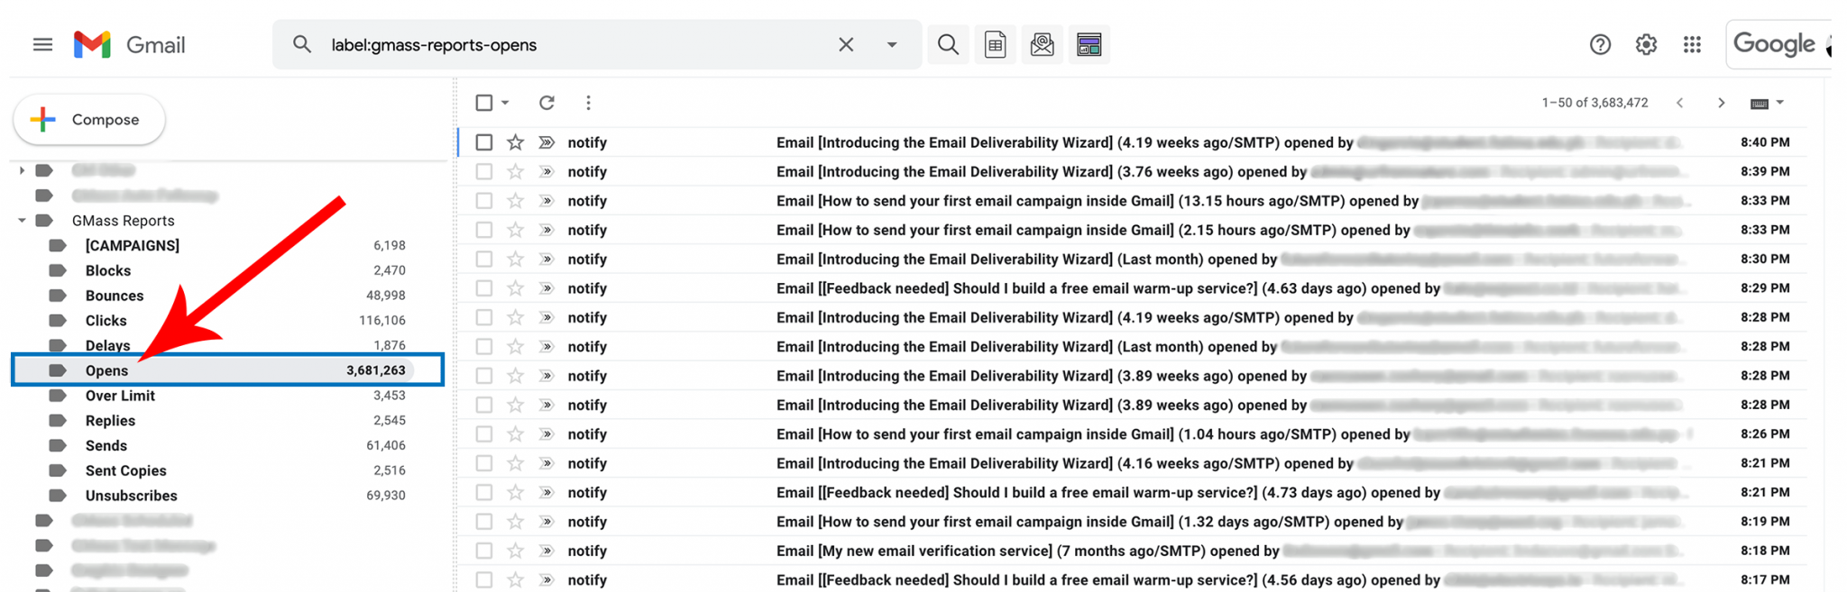Check the checkbox for the 8:40 PM email

tap(484, 142)
